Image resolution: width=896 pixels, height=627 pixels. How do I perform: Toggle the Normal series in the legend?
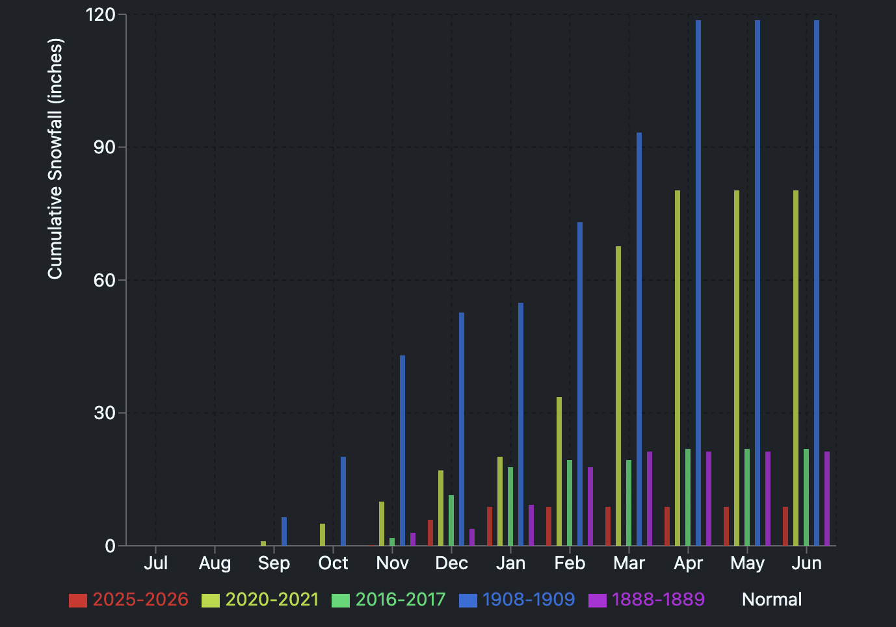(772, 600)
